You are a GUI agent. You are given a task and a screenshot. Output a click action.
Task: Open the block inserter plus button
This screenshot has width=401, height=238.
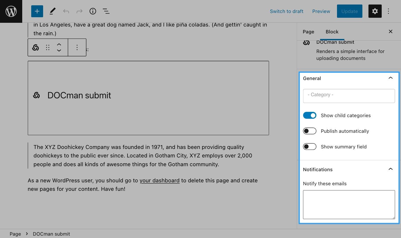pyautogui.click(x=37, y=11)
